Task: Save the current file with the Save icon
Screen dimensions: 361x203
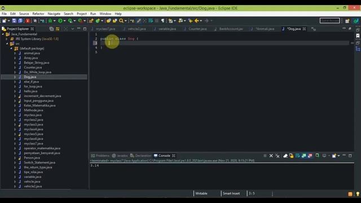Action: click(x=14, y=21)
